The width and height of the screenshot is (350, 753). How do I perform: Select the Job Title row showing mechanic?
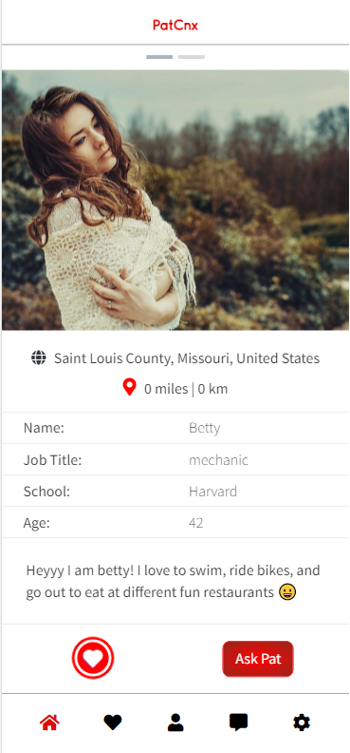[175, 459]
